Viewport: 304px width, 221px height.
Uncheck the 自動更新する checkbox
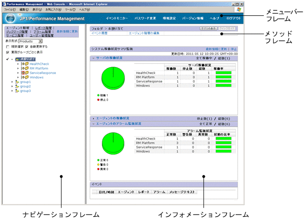click(27, 47)
